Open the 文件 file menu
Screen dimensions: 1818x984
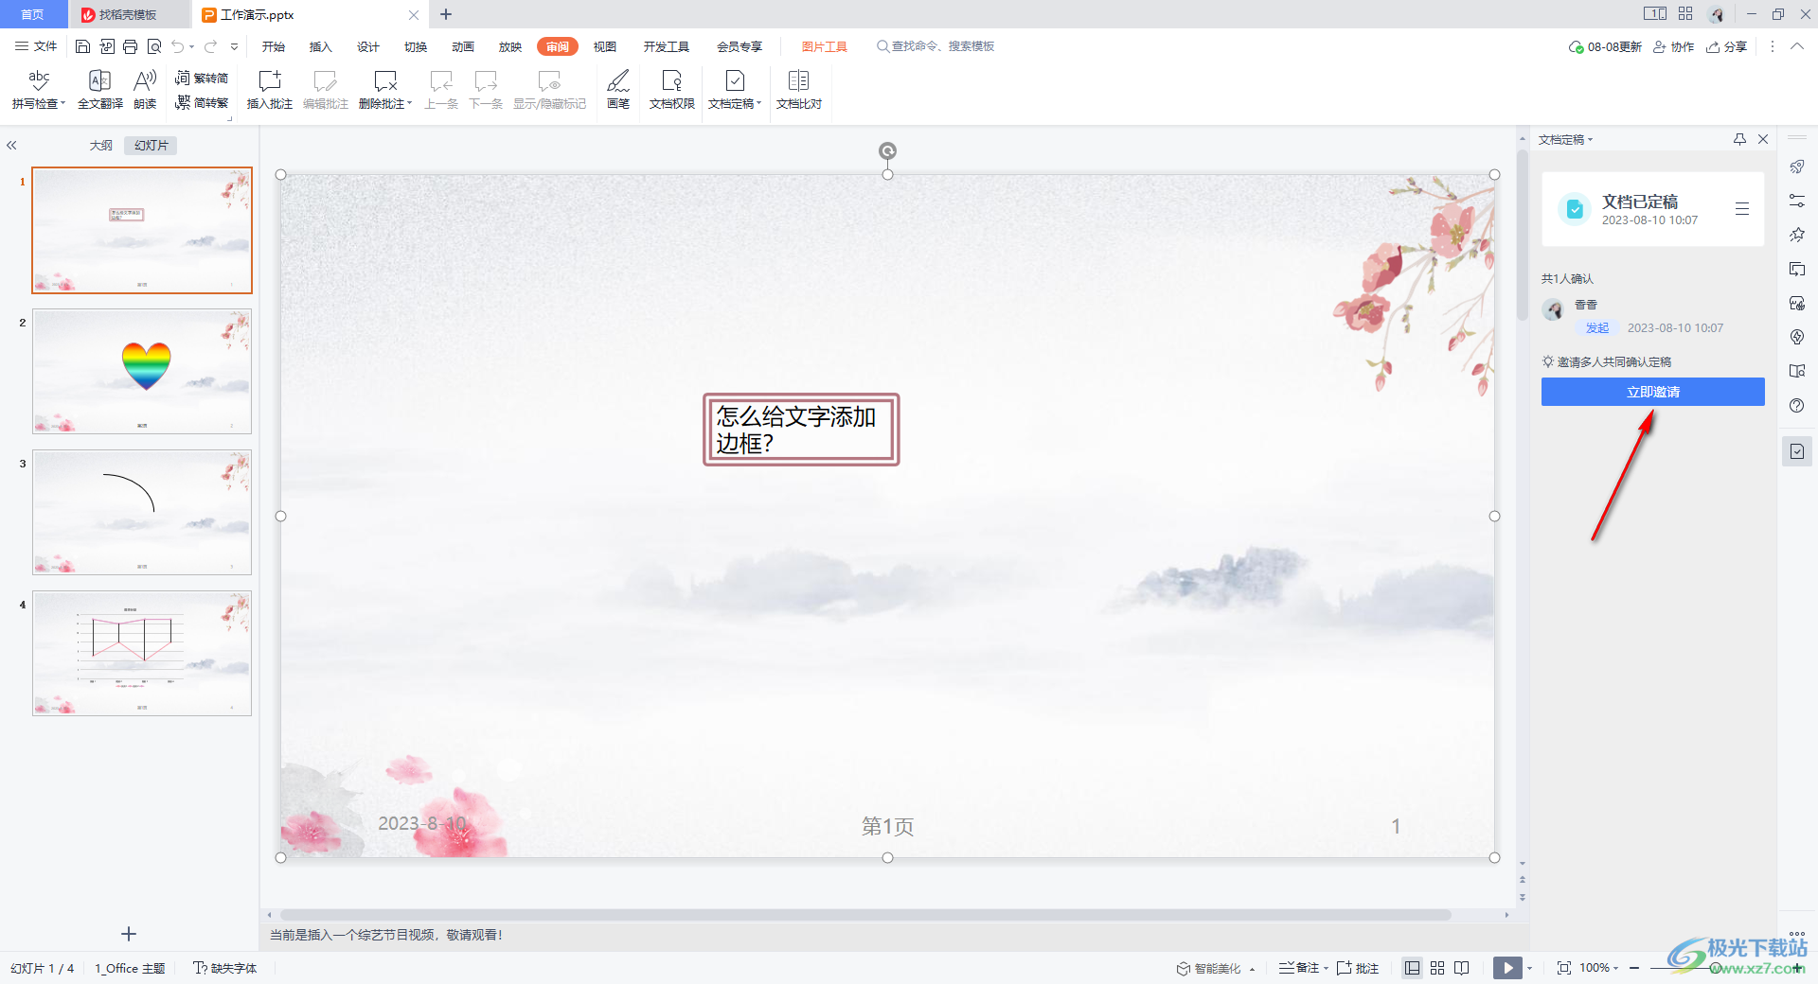tap(36, 46)
